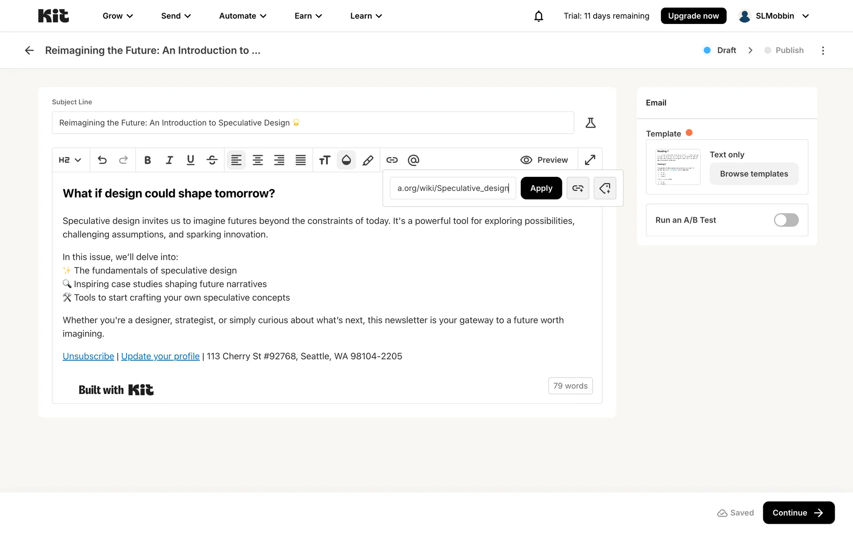Click the @ personalization icon
Screen dimensions: 853x533
(414, 160)
